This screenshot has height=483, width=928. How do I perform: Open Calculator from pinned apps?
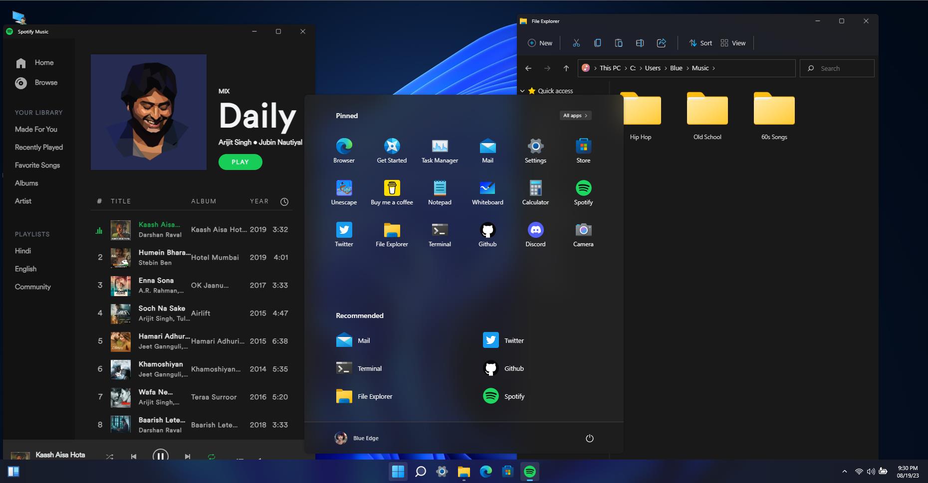[535, 192]
